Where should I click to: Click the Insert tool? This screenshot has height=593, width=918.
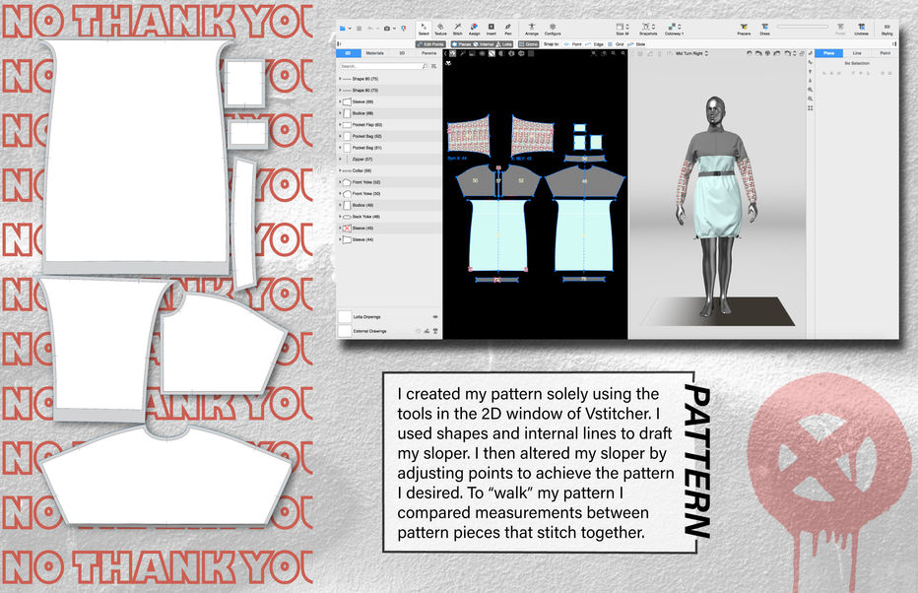point(492,29)
